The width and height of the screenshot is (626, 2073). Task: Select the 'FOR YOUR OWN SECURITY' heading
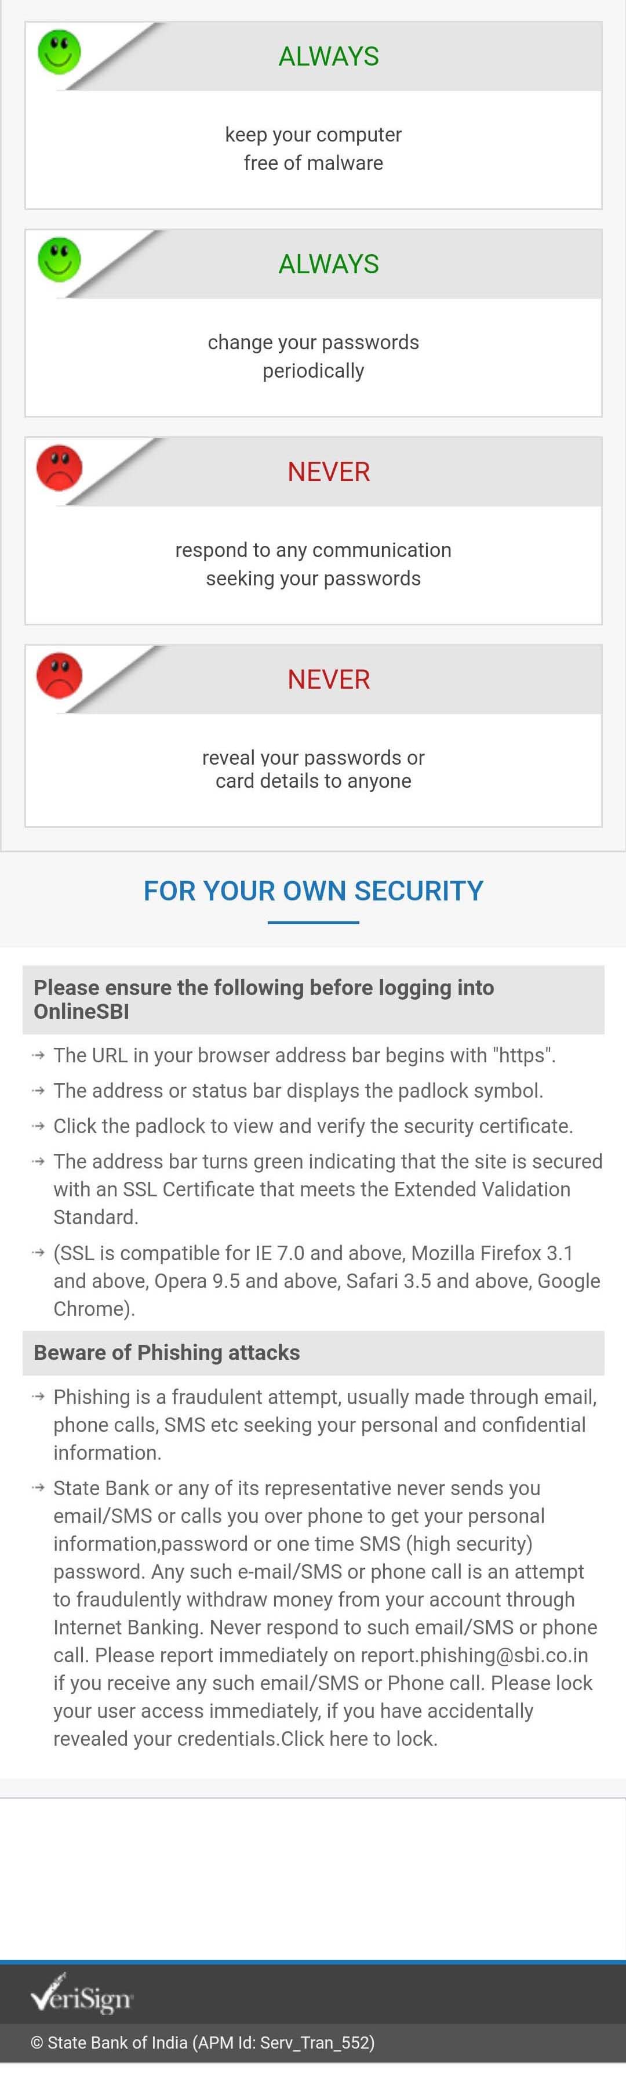point(314,891)
